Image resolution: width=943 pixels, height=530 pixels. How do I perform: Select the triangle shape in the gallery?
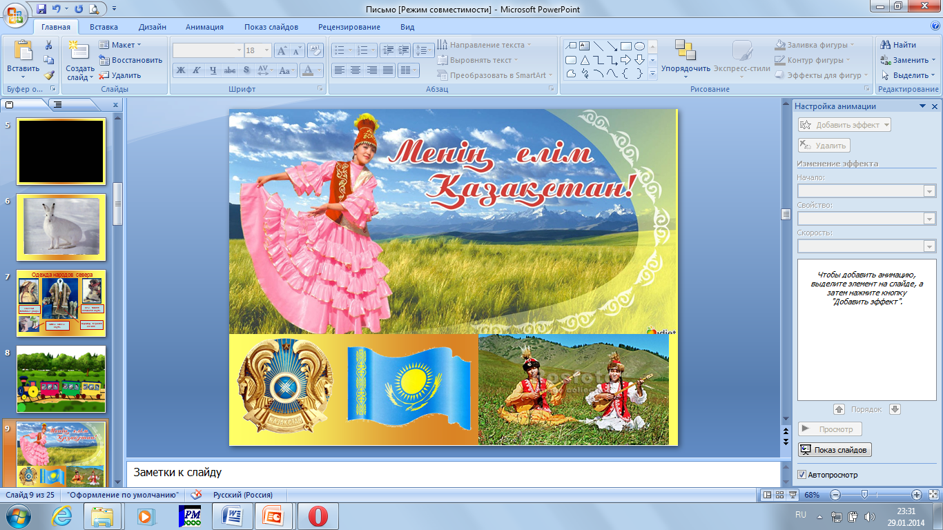[585, 60]
